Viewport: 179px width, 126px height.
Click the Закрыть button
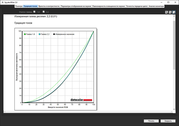(x=166, y=121)
